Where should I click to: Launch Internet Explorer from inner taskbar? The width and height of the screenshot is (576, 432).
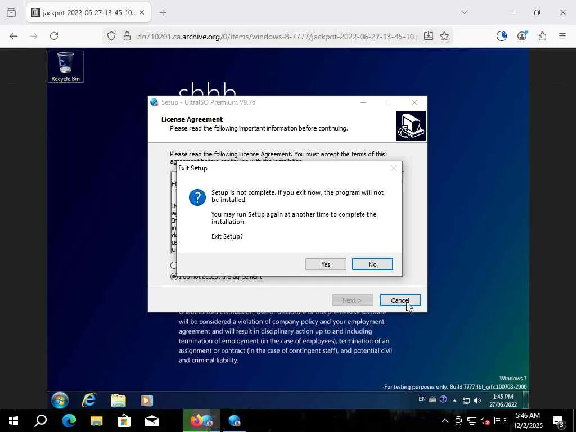(x=88, y=400)
